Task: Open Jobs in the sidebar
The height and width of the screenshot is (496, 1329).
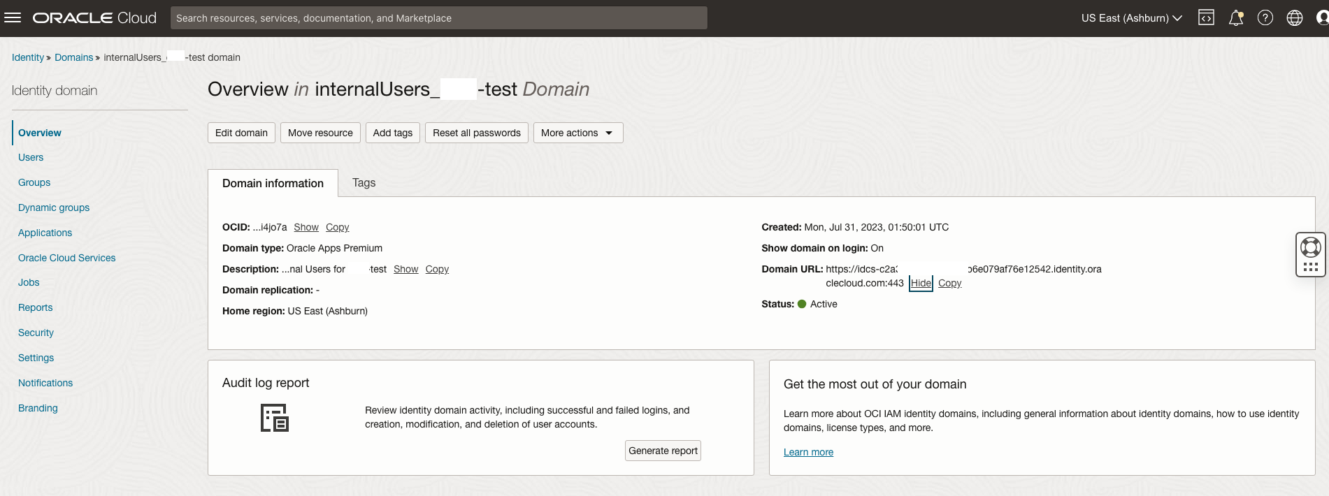Action: 29,282
